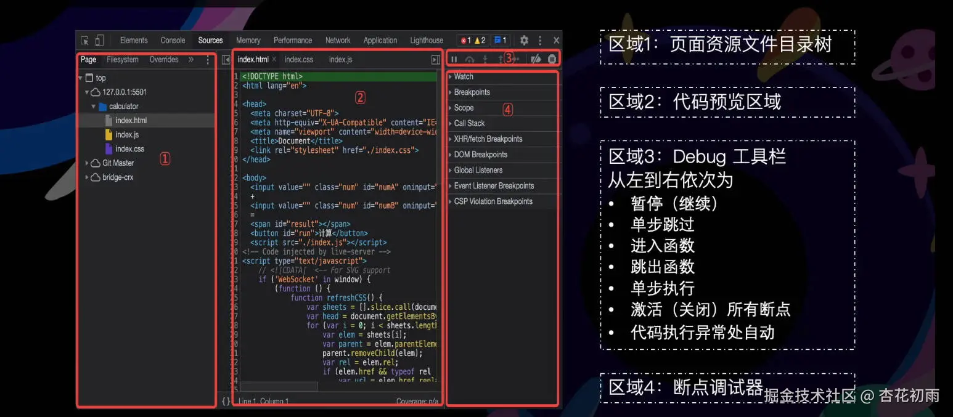Toggle the device toolbar icon

click(x=99, y=41)
